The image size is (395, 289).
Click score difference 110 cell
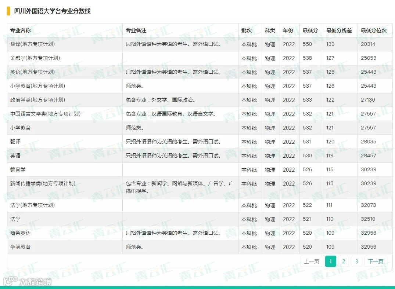(x=330, y=219)
